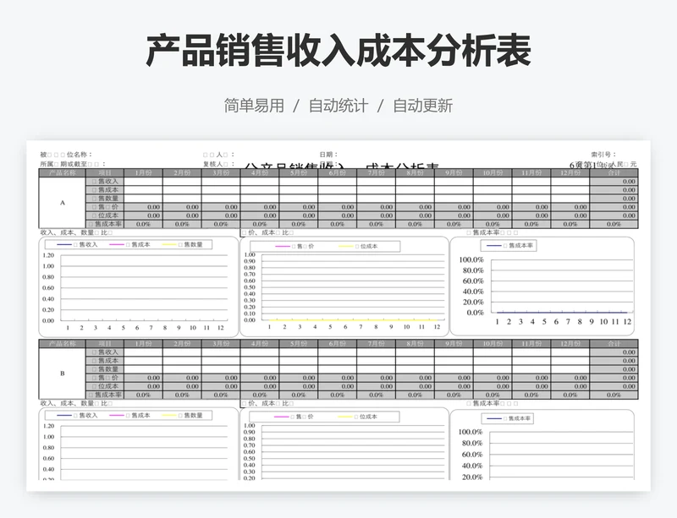Select the 3月份 column header in product B table
The width and height of the screenshot is (677, 518).
coord(221,344)
